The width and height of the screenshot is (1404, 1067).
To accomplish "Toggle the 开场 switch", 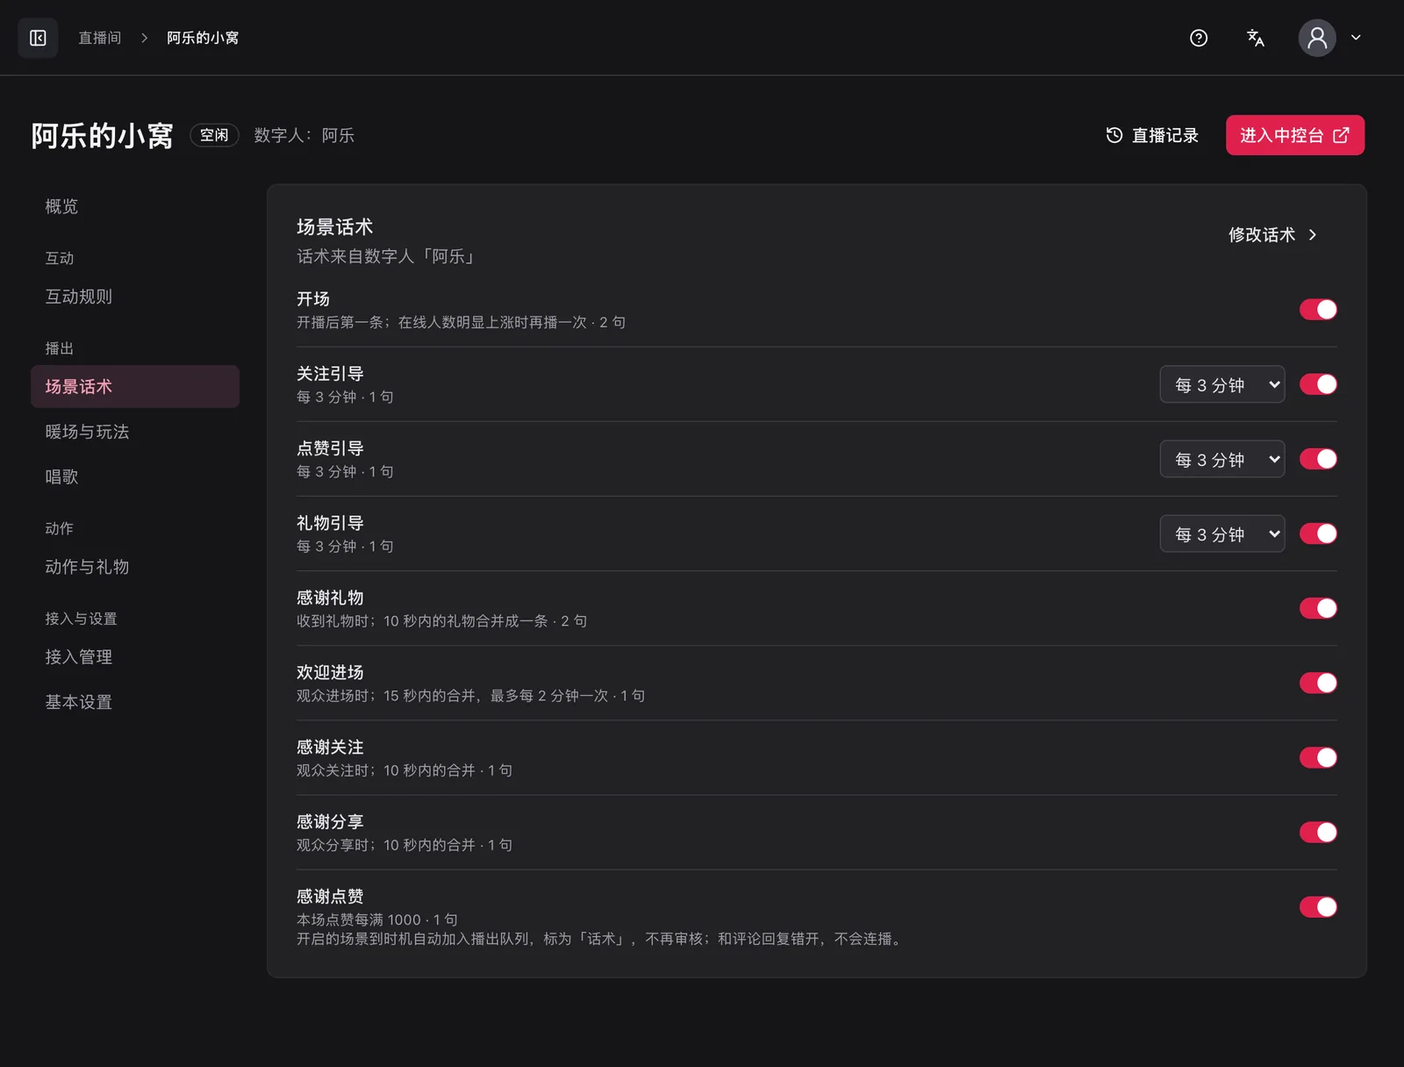I will 1318,310.
